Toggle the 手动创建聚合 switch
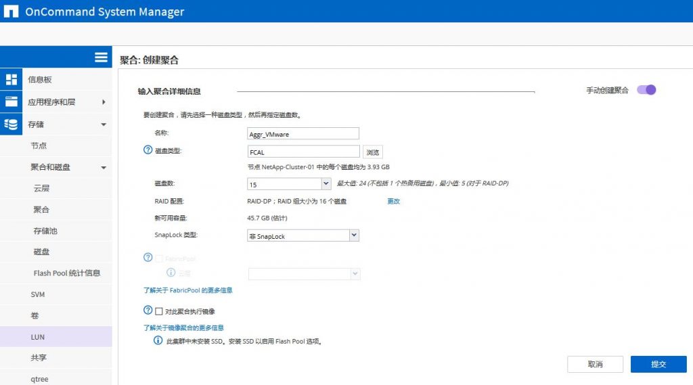693x385 pixels. point(646,90)
